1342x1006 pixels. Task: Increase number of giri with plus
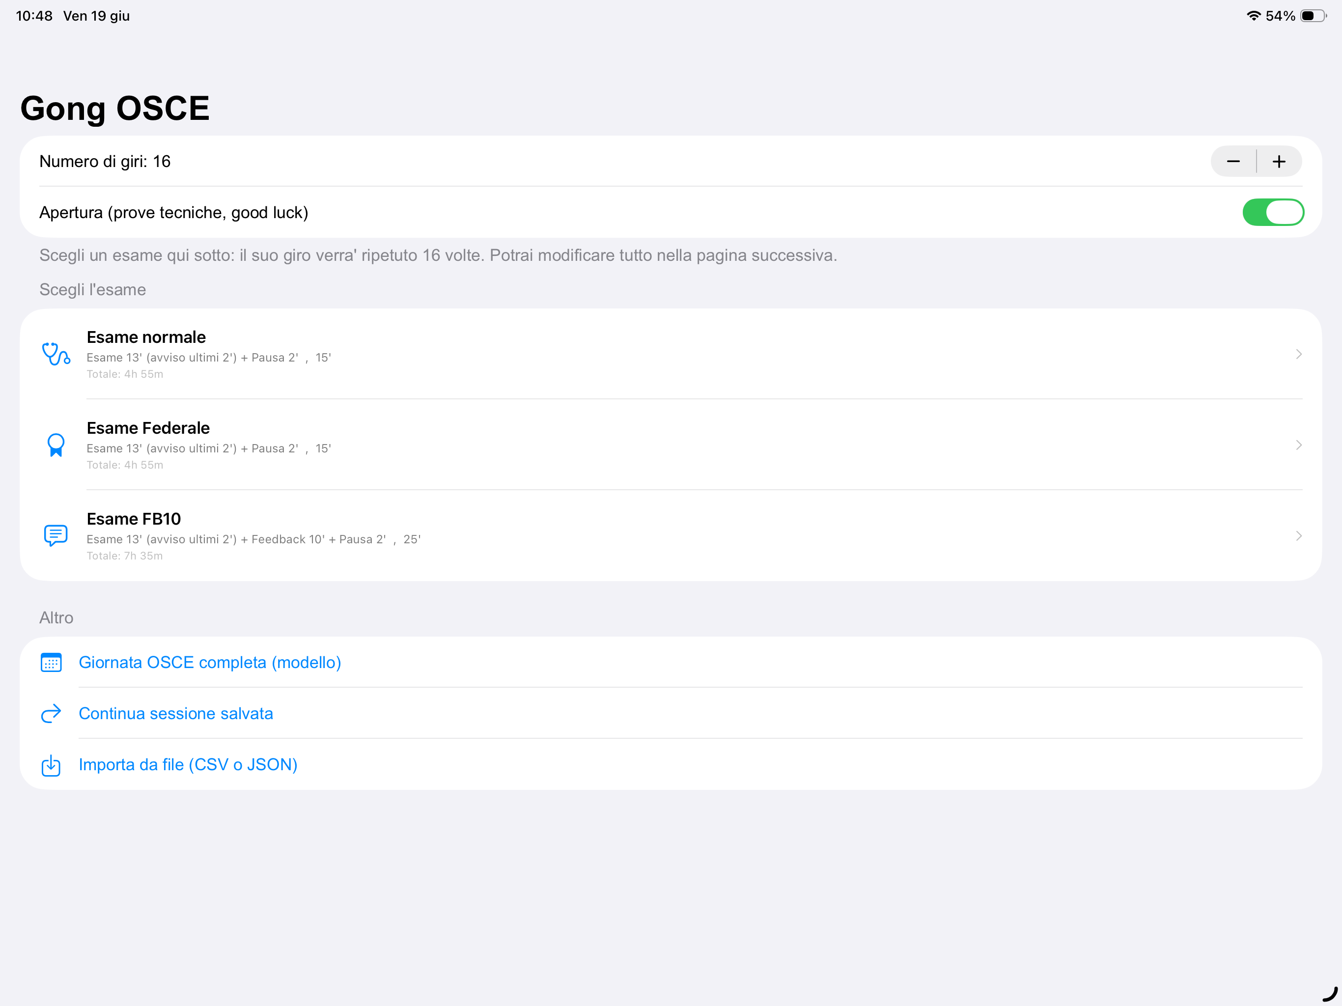1280,162
